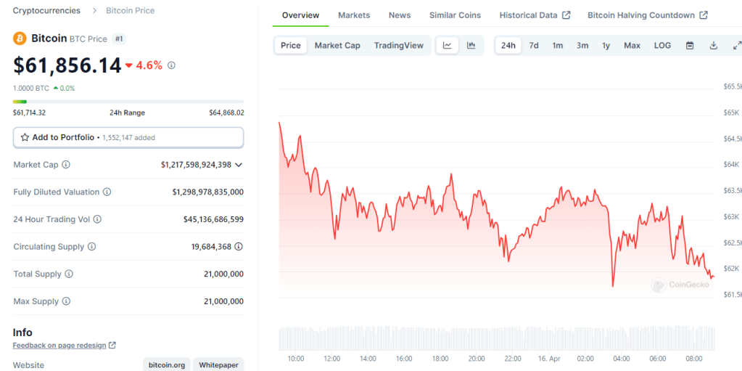This screenshot has height=371, width=742.
Task: Go to Cryptocurrencies breadcrumb
Action: [45, 11]
